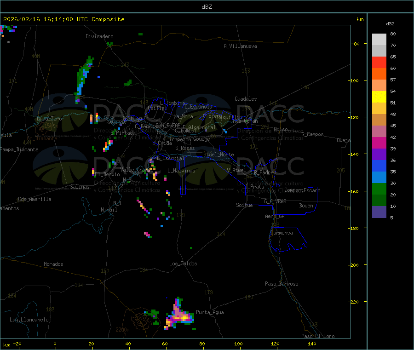Click the dBZ title at top
Image resolution: width=414 pixels, height=350 pixels.
pyautogui.click(x=207, y=7)
